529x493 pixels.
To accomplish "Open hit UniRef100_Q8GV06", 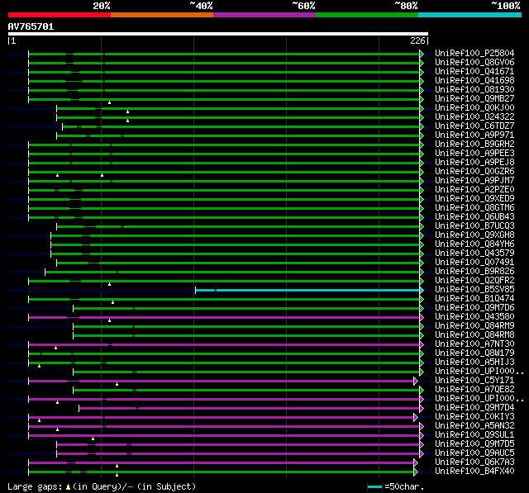I will point(474,62).
